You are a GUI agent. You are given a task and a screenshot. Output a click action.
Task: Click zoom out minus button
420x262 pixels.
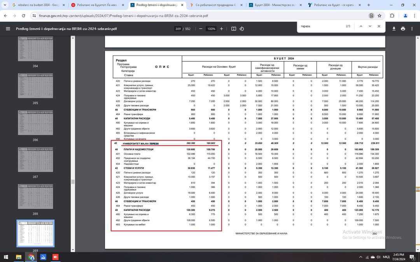(x=201, y=29)
